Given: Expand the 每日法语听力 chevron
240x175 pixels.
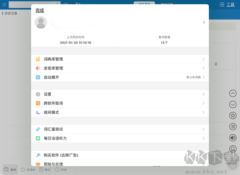Looking at the screenshot, I should (x=204, y=138).
